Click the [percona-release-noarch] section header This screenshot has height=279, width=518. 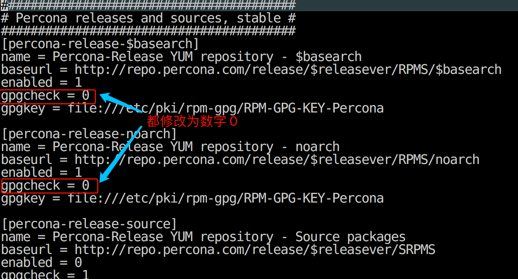coord(89,134)
